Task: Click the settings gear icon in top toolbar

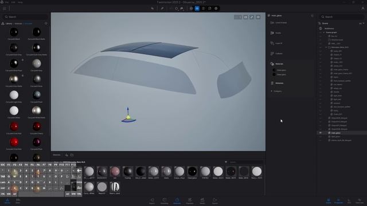Action: (216, 9)
